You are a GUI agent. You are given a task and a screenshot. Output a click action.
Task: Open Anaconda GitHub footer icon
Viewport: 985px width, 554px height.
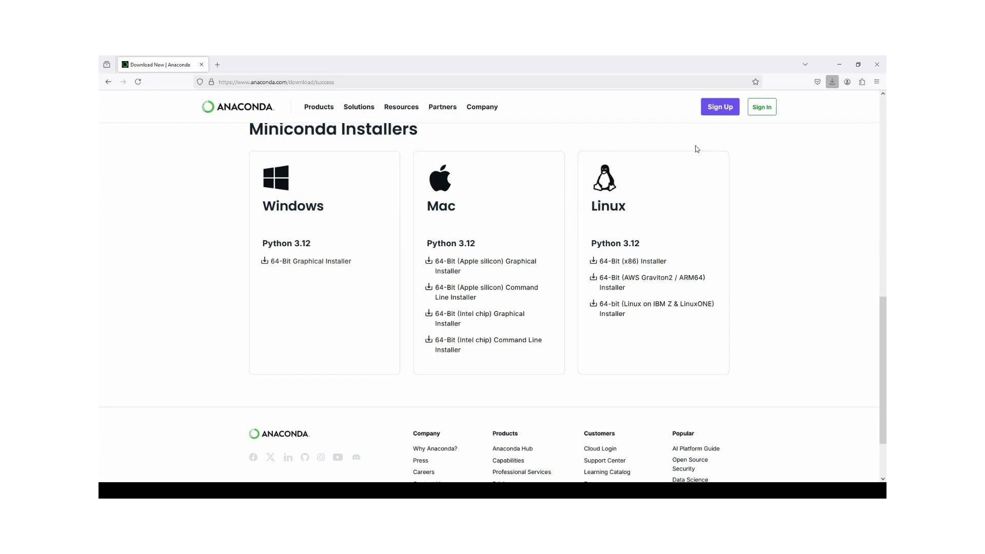(305, 457)
